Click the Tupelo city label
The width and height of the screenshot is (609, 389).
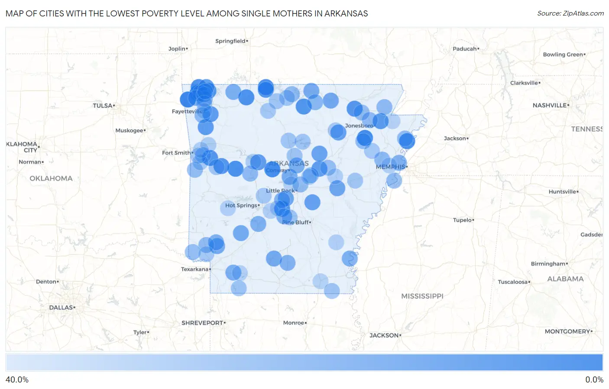tap(462, 220)
